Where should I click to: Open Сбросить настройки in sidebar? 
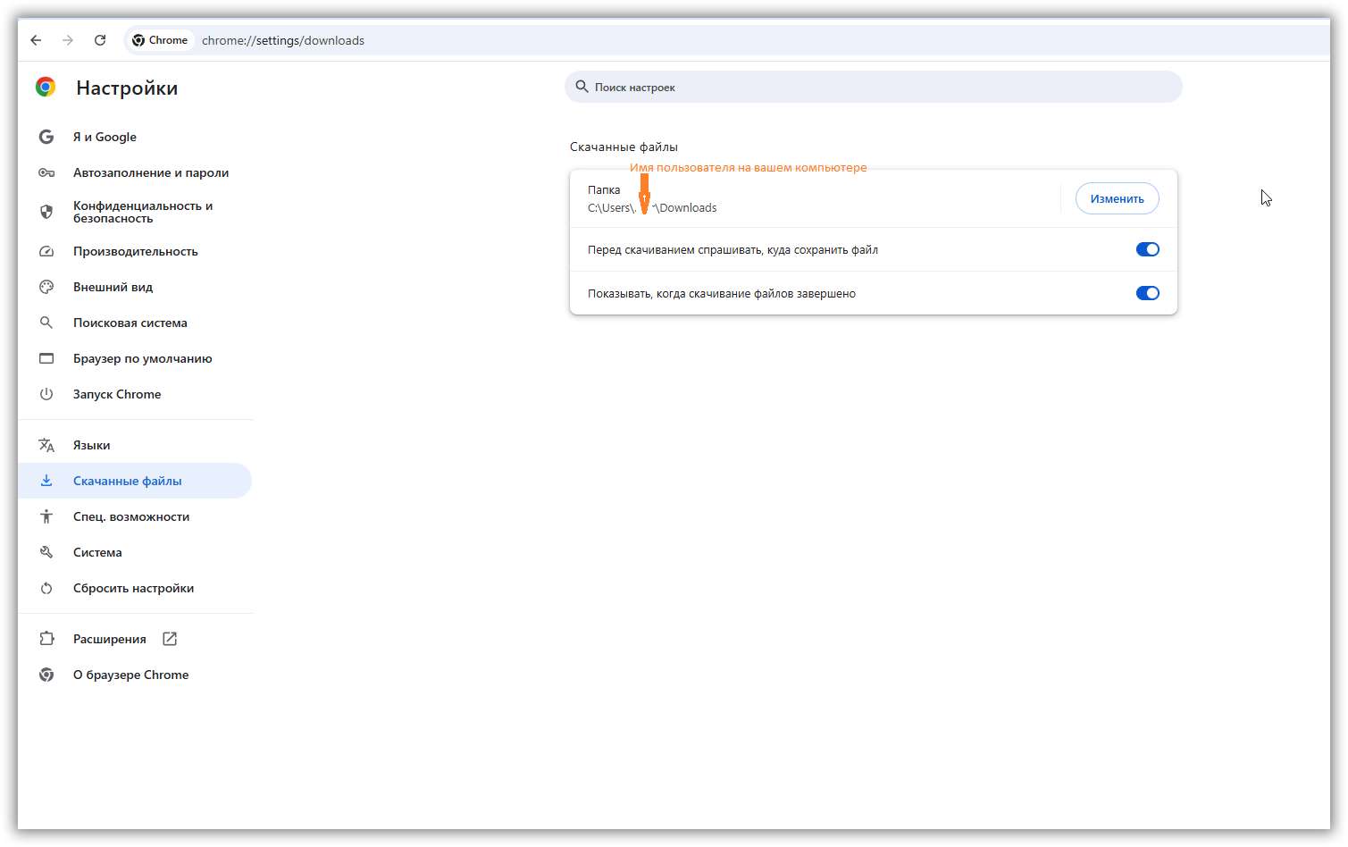[x=133, y=588]
